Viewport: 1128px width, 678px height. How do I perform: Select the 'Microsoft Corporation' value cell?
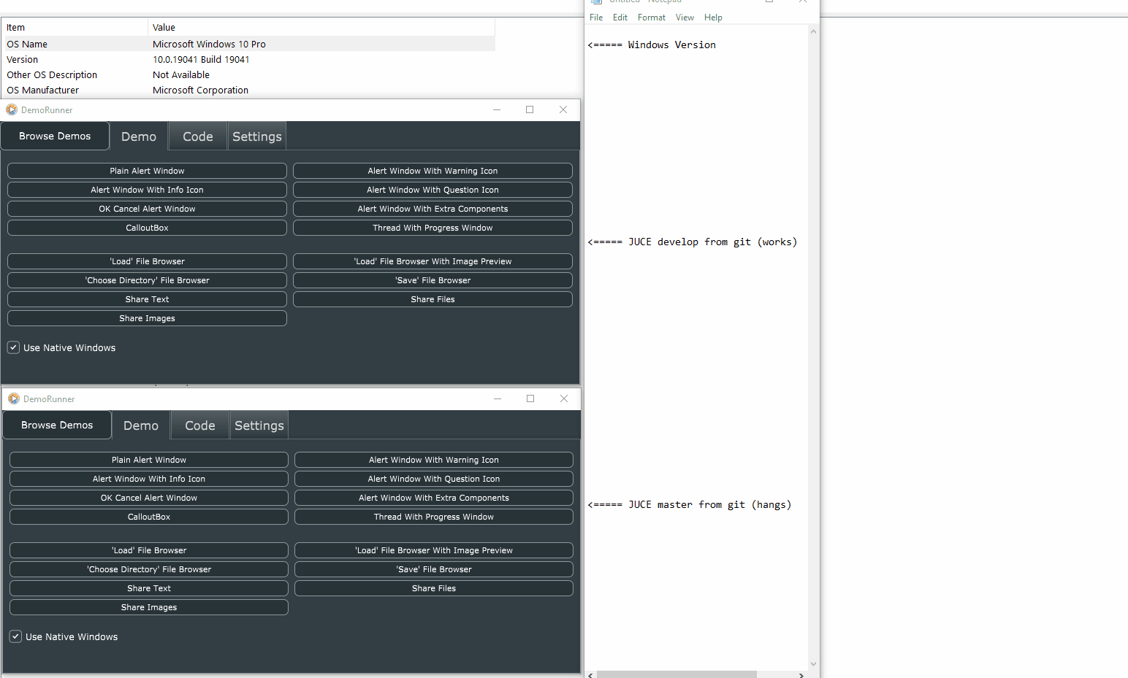pyautogui.click(x=200, y=90)
